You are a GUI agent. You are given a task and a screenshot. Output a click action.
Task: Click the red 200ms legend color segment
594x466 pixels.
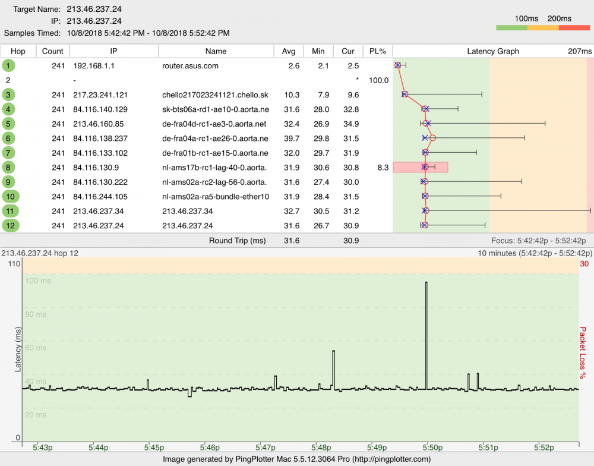[x=574, y=28]
